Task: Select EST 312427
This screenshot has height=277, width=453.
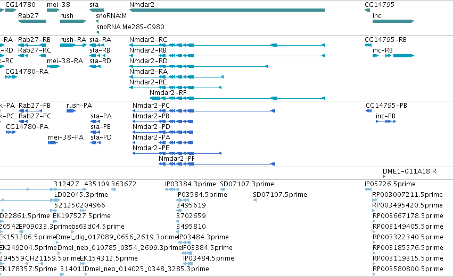Action: pos(67,184)
